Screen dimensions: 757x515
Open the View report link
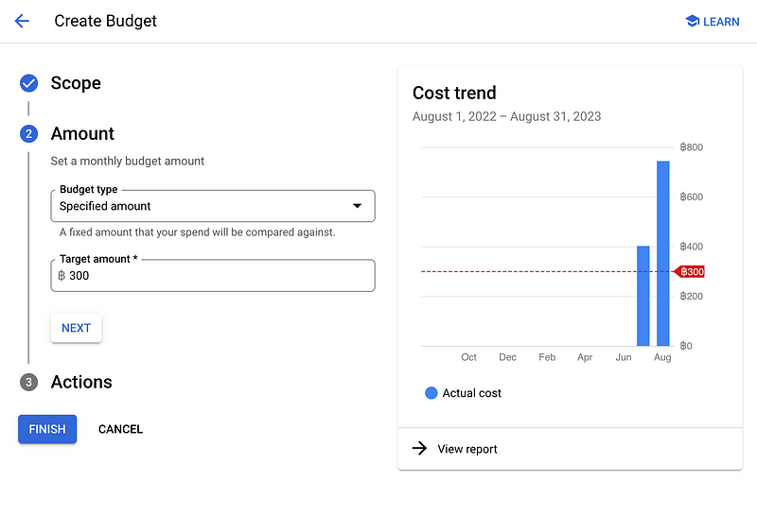tap(467, 449)
